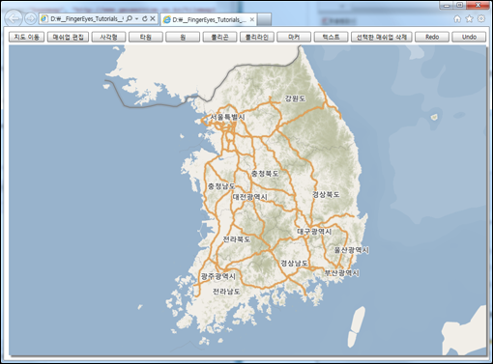Select the 폴리곤 drawing button

[x=219, y=37]
